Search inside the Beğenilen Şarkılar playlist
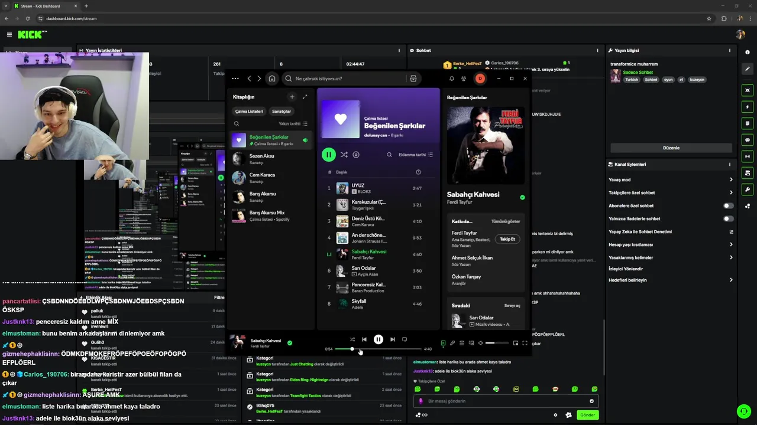 pos(389,155)
